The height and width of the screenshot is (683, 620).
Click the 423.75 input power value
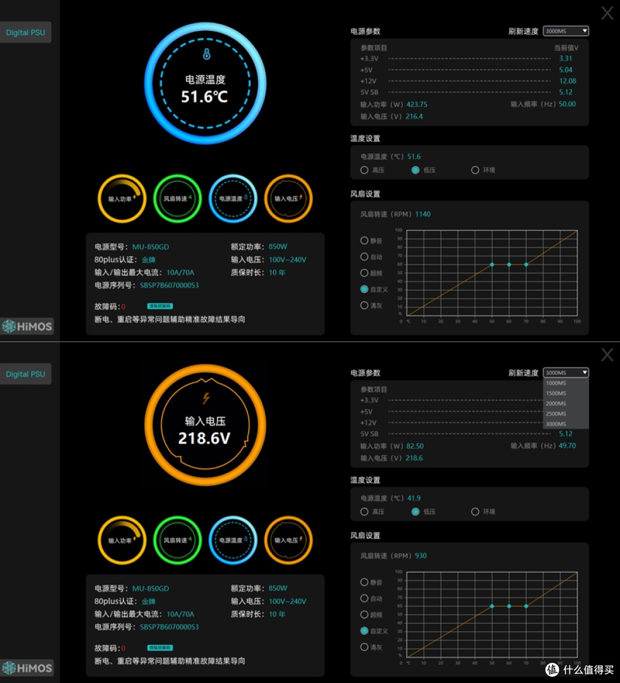click(417, 105)
